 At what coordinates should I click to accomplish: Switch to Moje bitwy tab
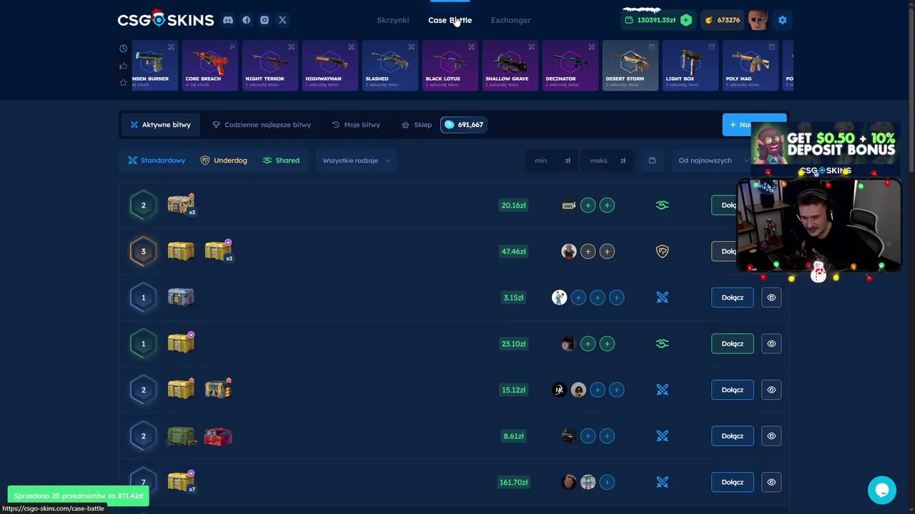click(356, 125)
